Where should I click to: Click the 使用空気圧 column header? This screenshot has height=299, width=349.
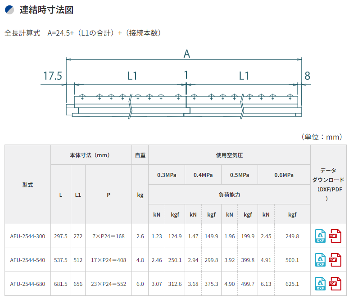[229, 155]
